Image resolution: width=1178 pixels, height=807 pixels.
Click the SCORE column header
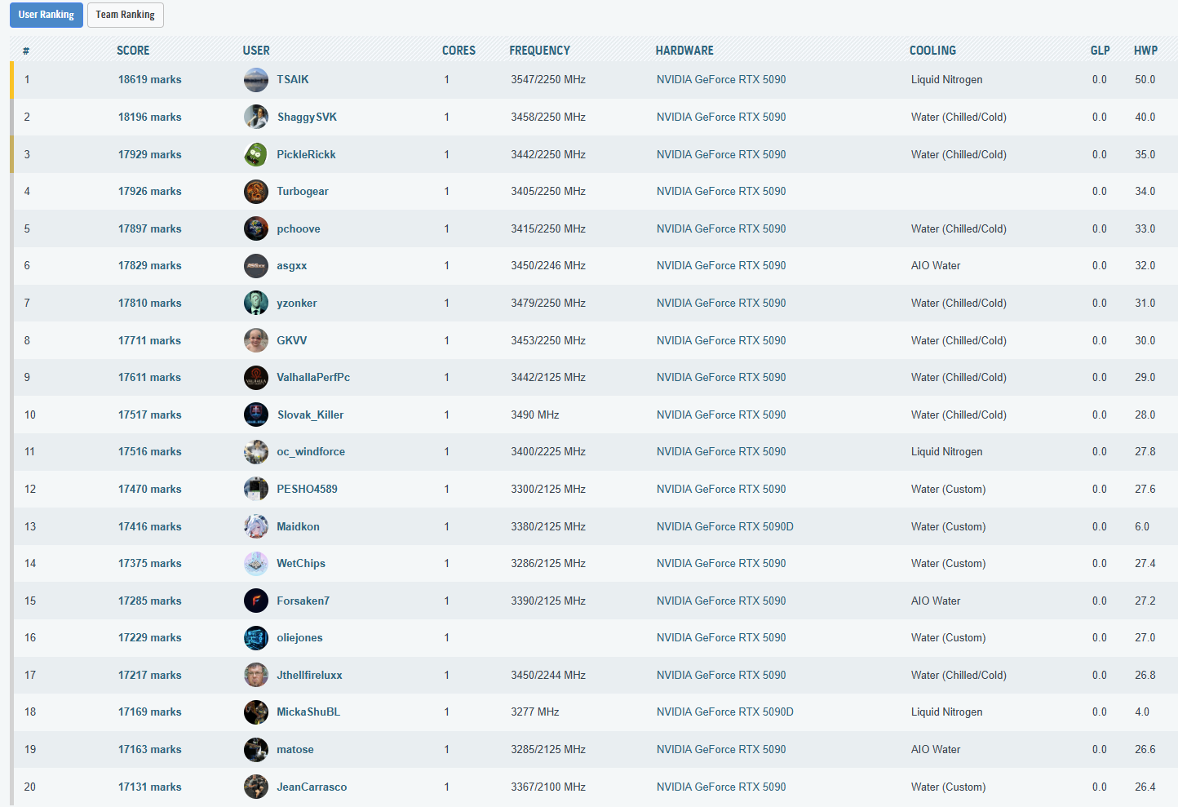click(x=133, y=51)
